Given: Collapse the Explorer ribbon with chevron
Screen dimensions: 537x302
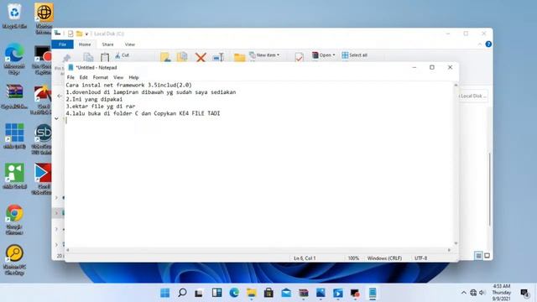Looking at the screenshot, I should click(479, 44).
